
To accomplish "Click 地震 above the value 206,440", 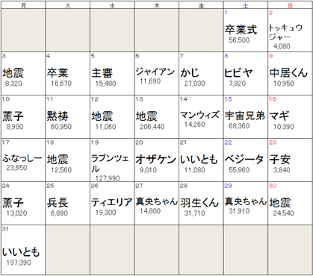I will pos(146,116).
